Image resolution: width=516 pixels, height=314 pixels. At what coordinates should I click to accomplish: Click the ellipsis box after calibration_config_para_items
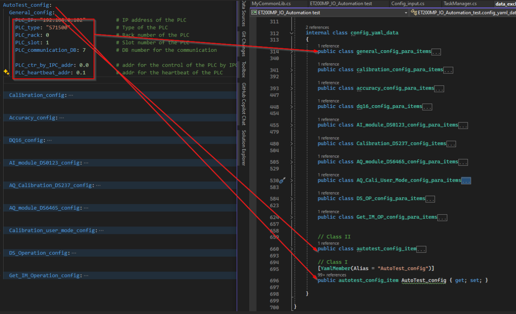pyautogui.click(x=448, y=70)
